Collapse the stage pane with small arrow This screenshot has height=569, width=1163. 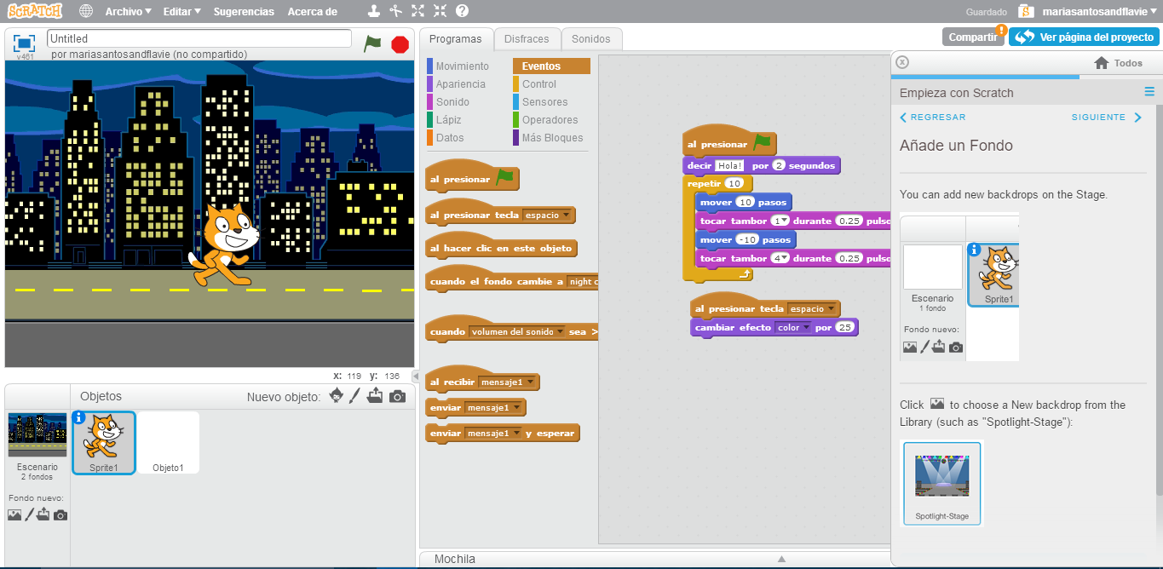(416, 376)
